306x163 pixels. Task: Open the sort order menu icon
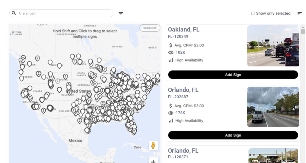pyautogui.click(x=299, y=14)
